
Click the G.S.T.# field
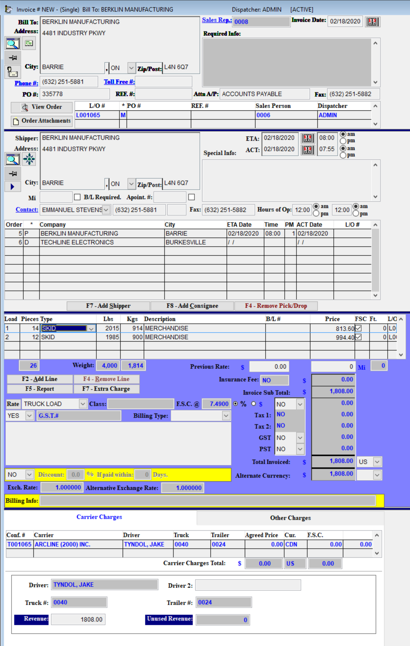pyautogui.click(x=79, y=416)
